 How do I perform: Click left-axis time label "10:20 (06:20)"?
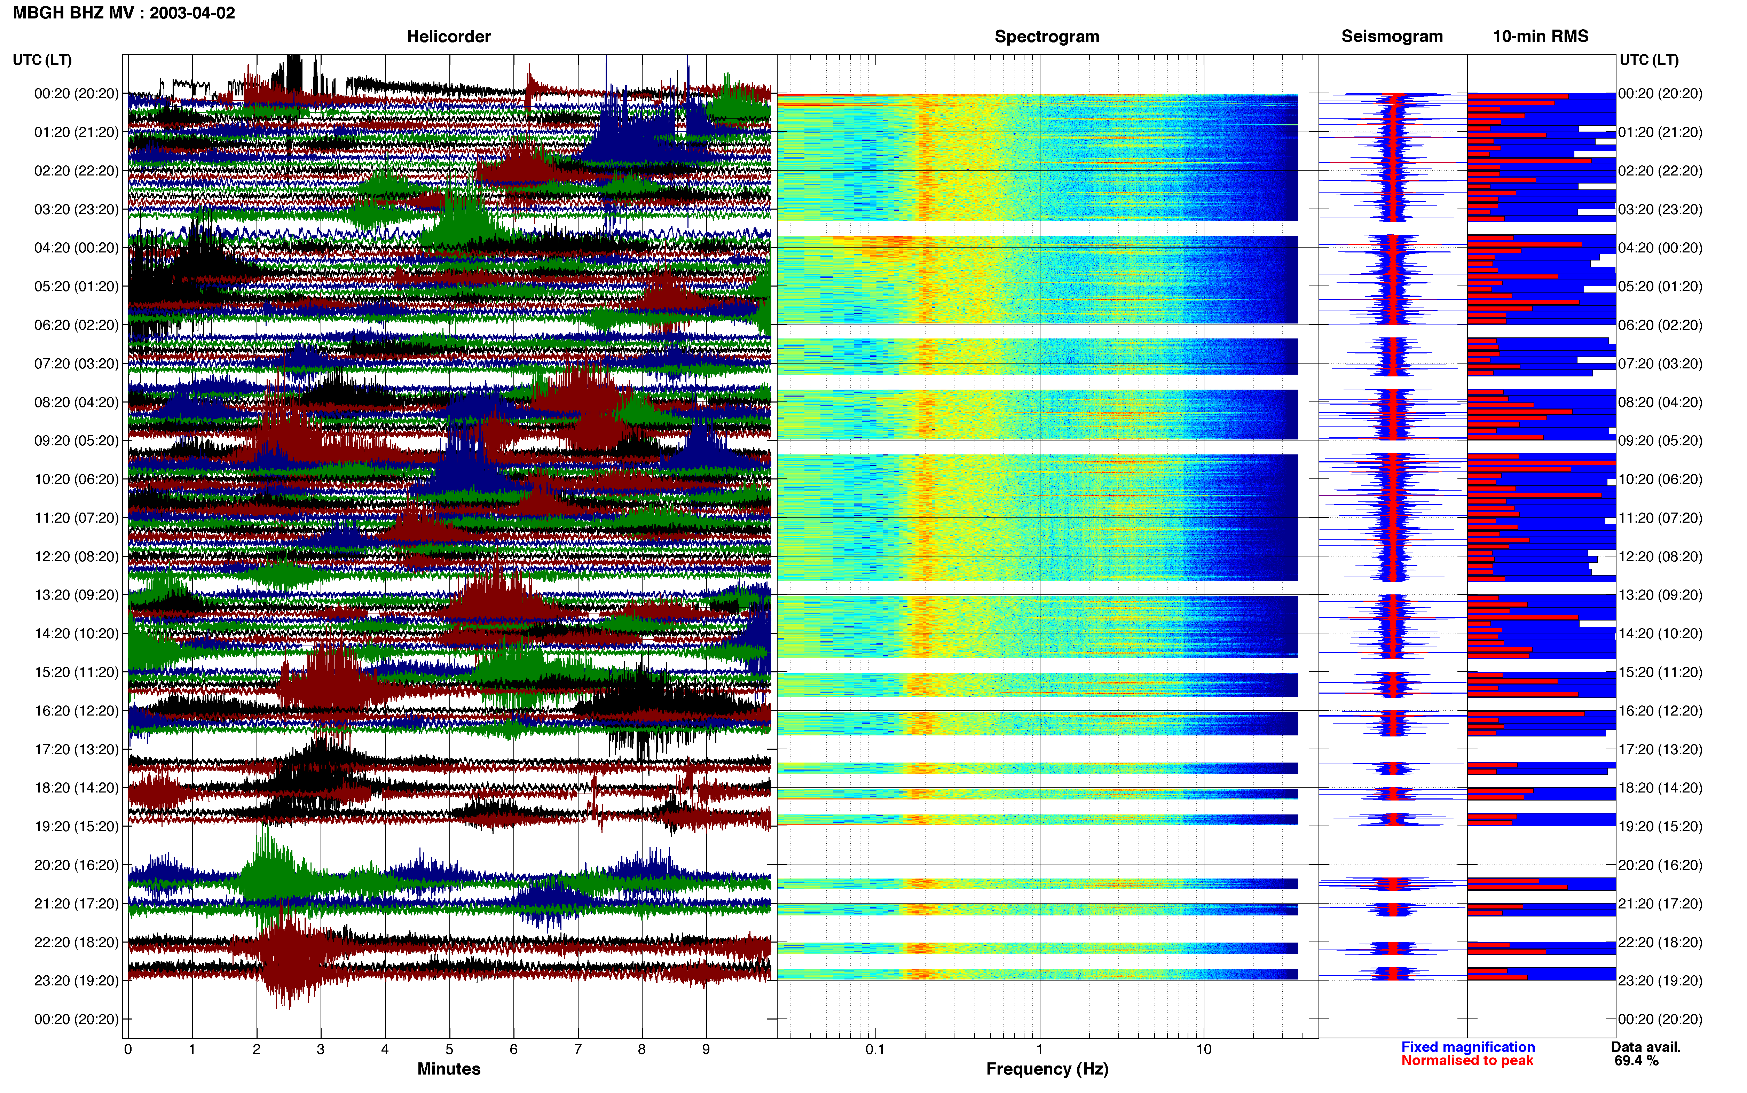coord(77,479)
